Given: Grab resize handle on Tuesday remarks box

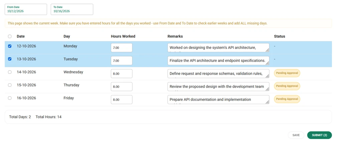Looking at the screenshot, I should pyautogui.click(x=268, y=63).
